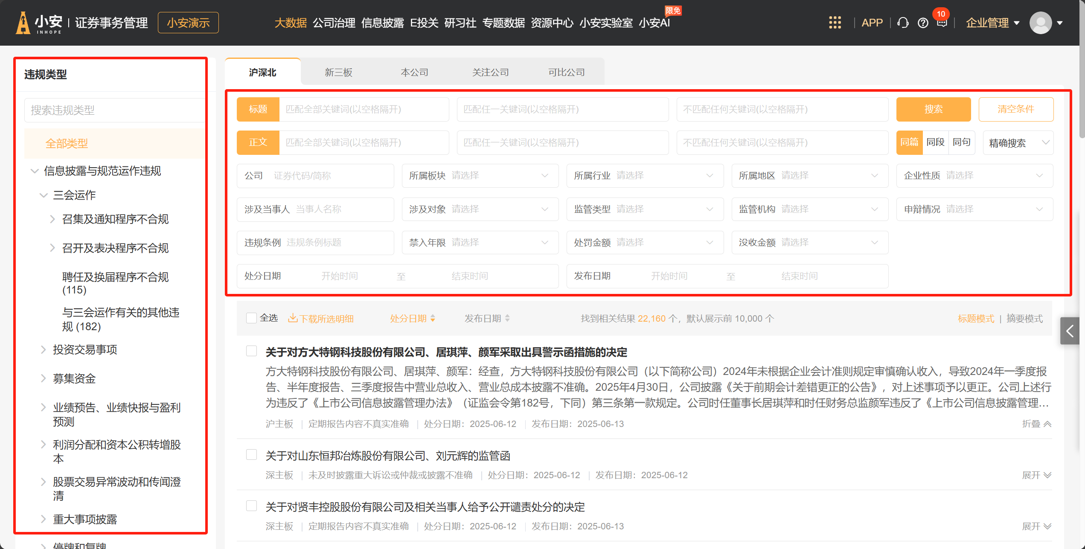This screenshot has height=549, width=1085.
Task: Switch to 关注公司 tab
Action: tap(490, 73)
